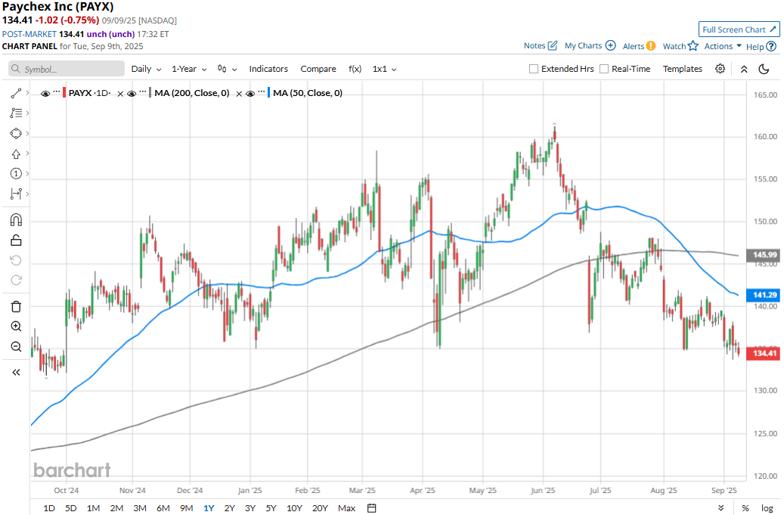Open the f(x) expressions button

tap(355, 69)
